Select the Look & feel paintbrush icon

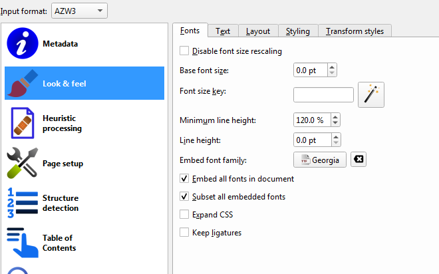[21, 84]
